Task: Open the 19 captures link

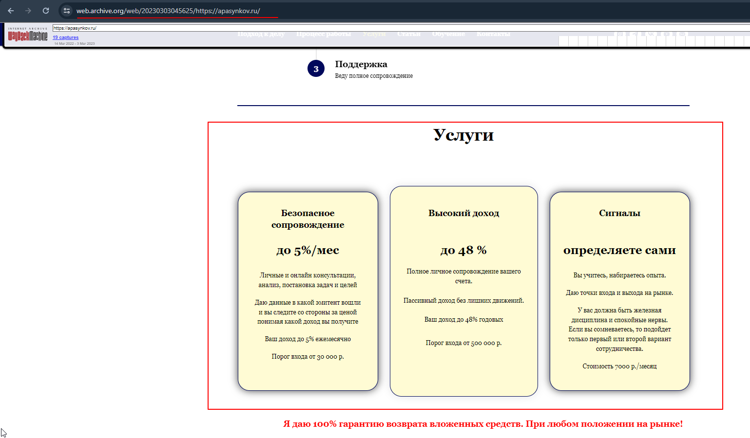Action: pyautogui.click(x=65, y=37)
